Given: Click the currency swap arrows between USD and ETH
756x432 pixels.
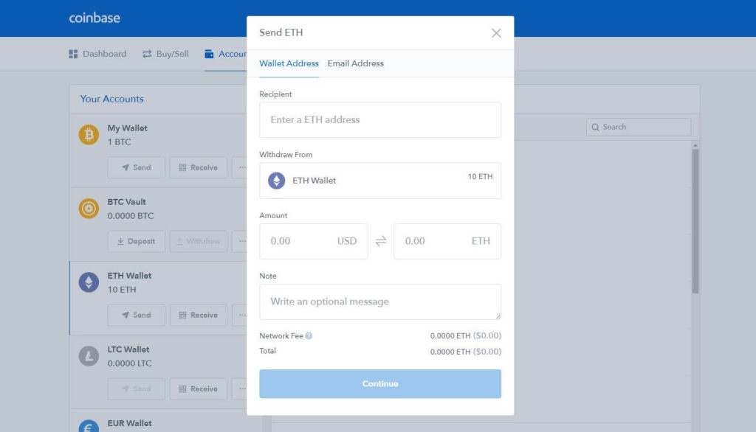Looking at the screenshot, I should coord(380,241).
